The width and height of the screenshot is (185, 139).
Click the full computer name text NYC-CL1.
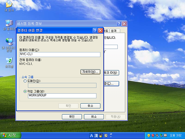coord(26,64)
